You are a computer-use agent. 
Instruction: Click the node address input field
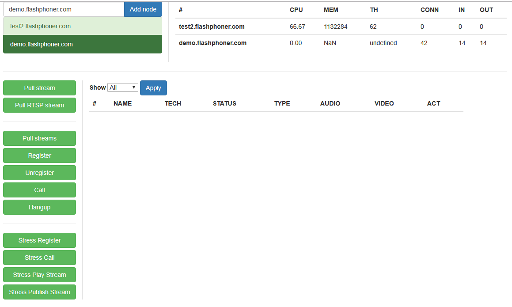pos(64,9)
